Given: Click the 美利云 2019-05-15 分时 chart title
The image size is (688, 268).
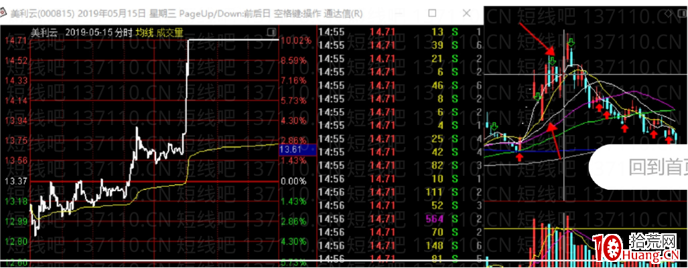Looking at the screenshot, I should tap(81, 32).
